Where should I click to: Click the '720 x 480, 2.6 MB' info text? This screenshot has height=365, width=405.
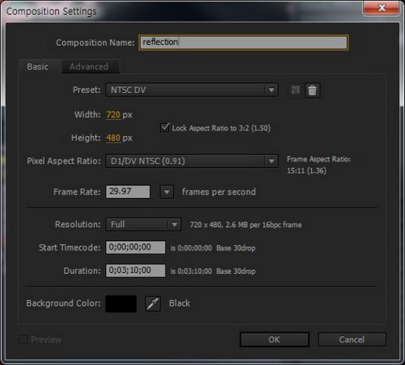point(246,225)
